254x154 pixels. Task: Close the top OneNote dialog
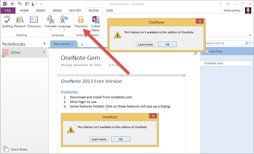[x=200, y=21]
